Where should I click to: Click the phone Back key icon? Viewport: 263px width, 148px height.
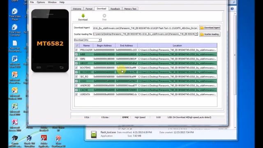click(61, 67)
